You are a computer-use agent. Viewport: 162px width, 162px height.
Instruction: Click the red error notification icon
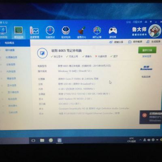pyautogui.click(x=145, y=115)
